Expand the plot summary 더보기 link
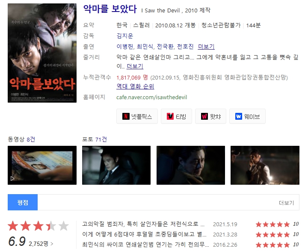308x251 pixels. [135, 66]
